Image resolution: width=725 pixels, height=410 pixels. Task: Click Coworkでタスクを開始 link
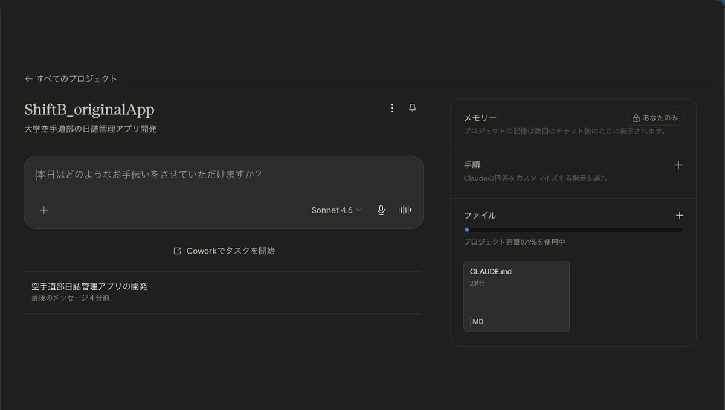[x=224, y=251]
